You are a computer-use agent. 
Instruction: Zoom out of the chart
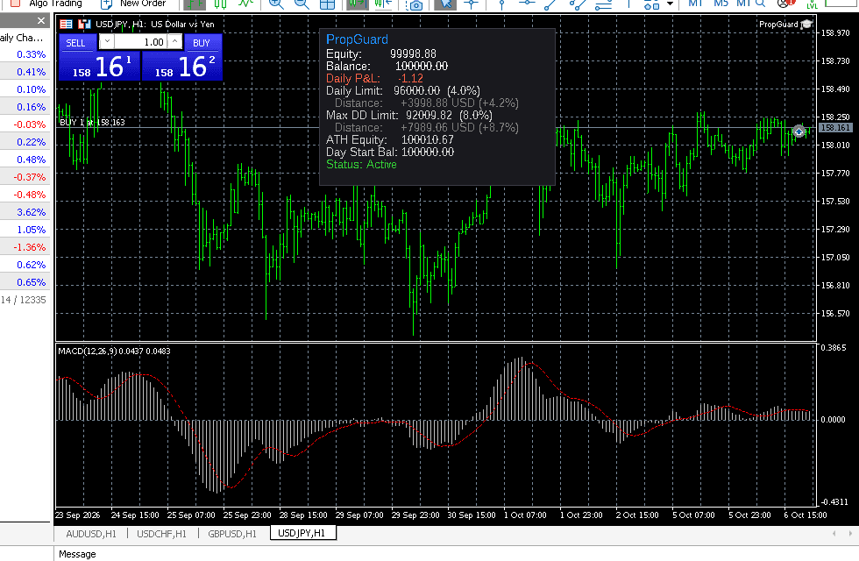[302, 4]
